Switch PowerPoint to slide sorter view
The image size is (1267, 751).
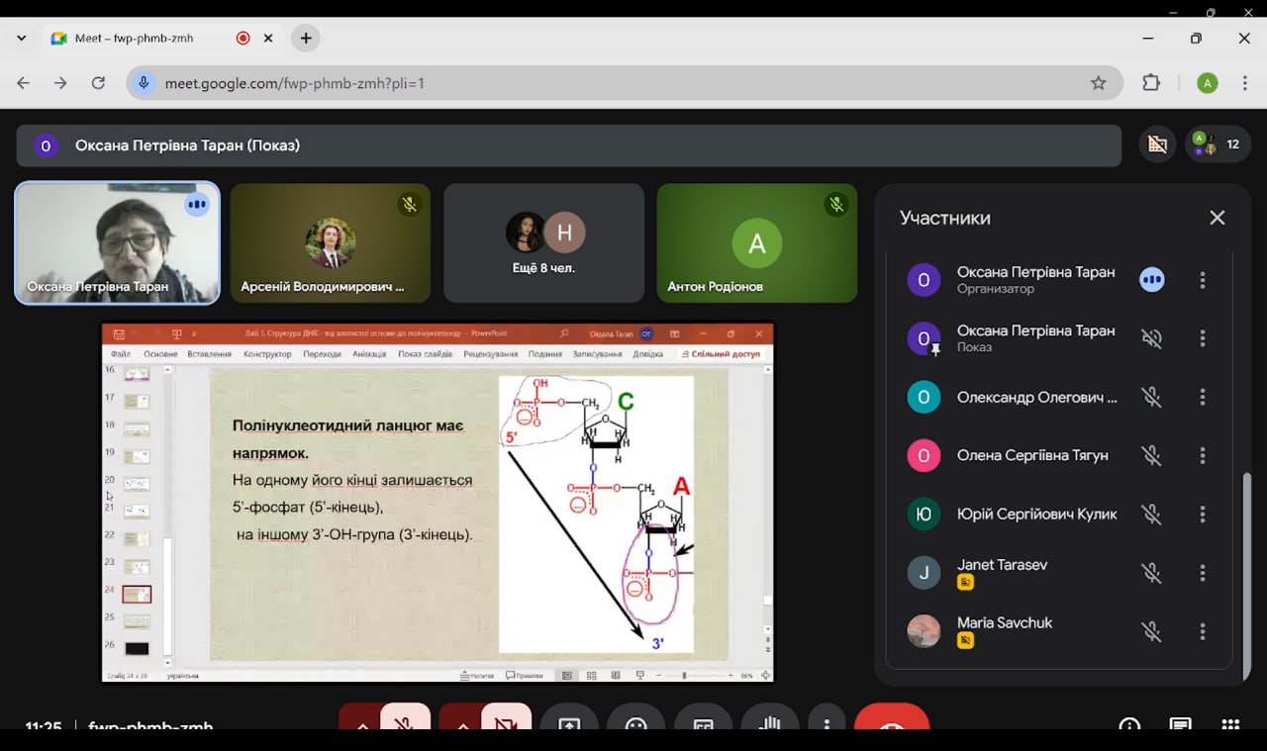[591, 676]
